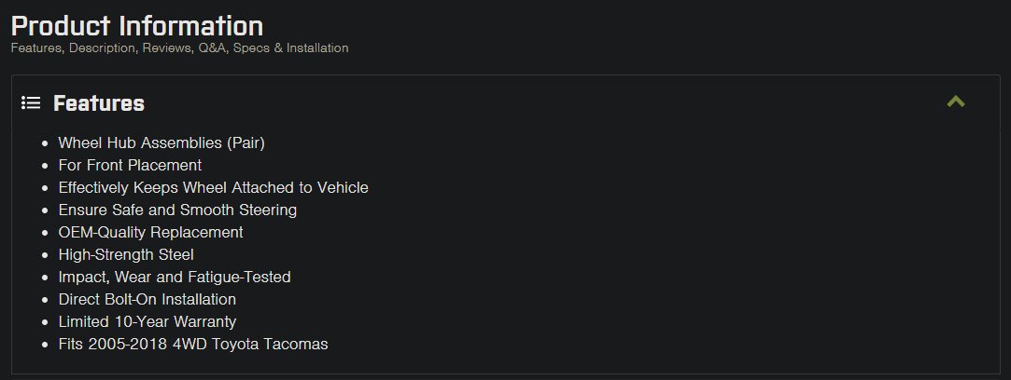1011x380 pixels.
Task: Click the Features section heading
Action: point(99,102)
